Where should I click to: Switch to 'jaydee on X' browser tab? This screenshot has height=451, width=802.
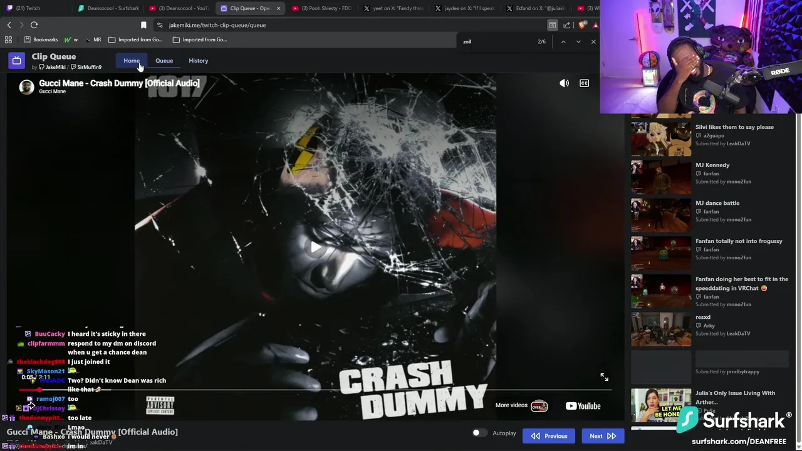tap(465, 8)
